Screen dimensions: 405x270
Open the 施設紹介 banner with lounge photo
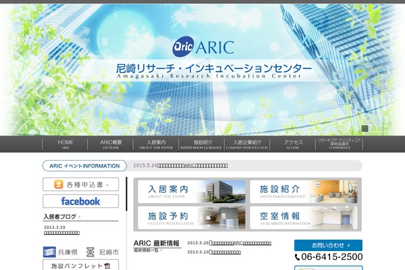click(304, 192)
